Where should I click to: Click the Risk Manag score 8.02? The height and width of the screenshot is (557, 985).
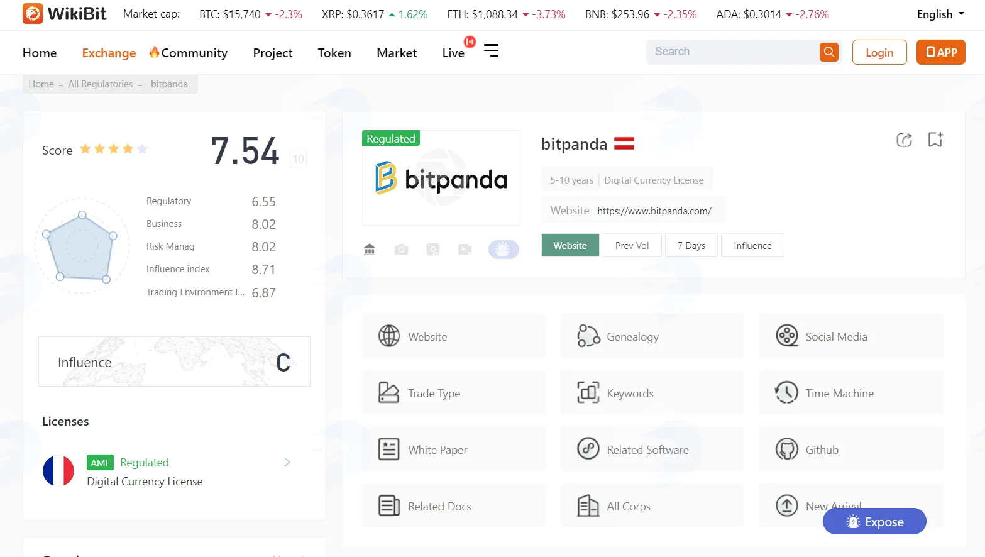263,247
